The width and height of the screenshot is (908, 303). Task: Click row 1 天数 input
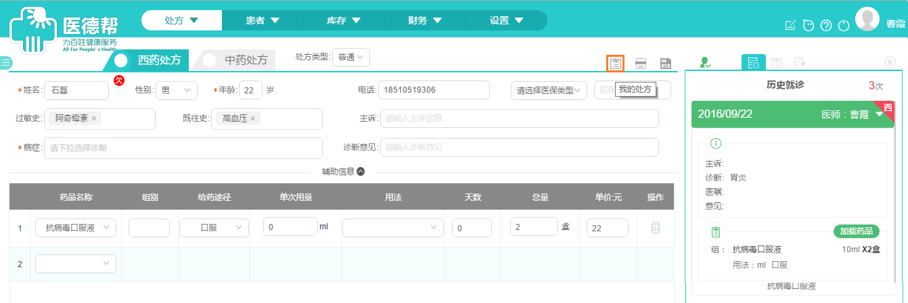[x=472, y=229]
